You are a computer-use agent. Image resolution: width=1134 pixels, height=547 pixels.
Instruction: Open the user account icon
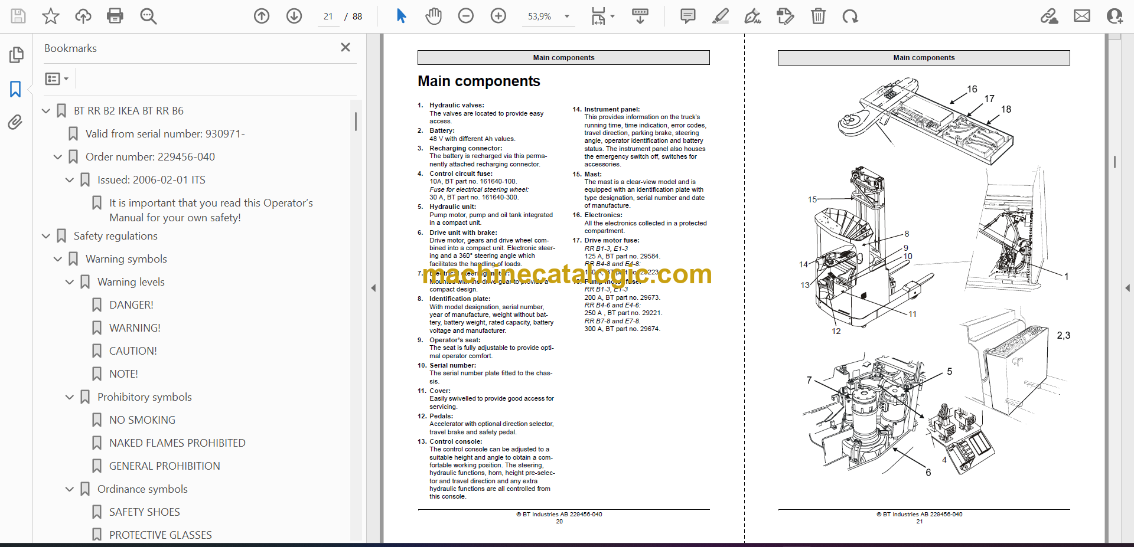click(1115, 16)
